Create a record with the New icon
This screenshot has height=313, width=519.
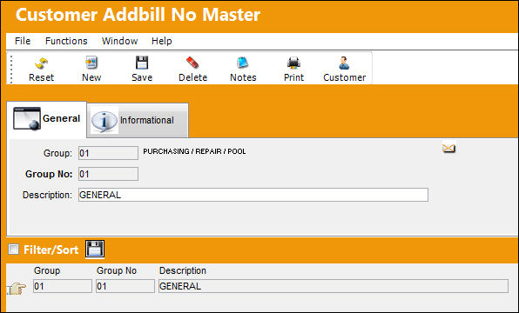pos(91,63)
